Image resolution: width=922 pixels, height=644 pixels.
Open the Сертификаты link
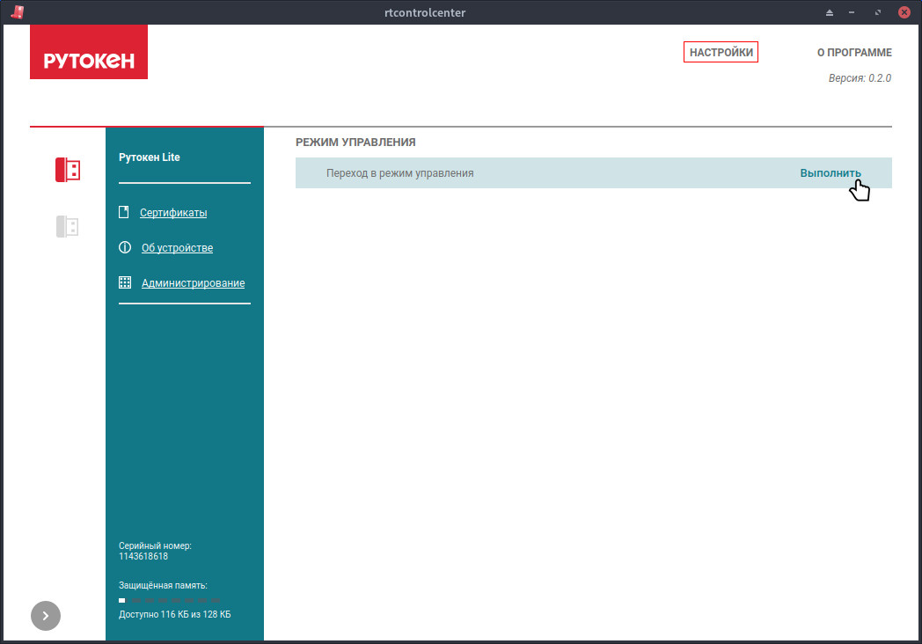coord(173,213)
